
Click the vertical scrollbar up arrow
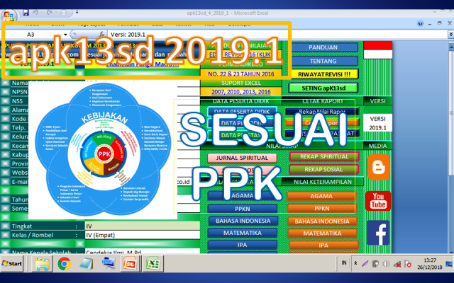pos(451,46)
